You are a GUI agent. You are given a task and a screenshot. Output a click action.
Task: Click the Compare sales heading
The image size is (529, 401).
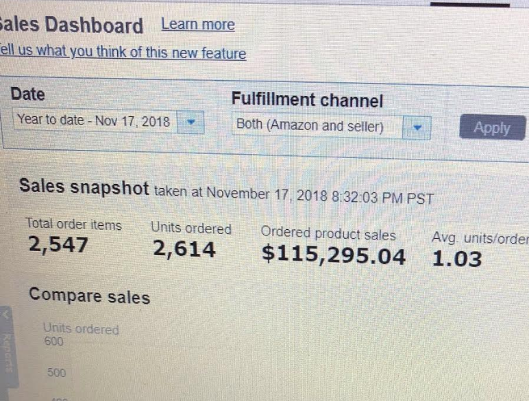(89, 296)
